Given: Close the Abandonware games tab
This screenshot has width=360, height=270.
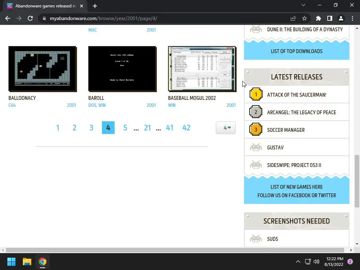Looking at the screenshot, I should pyautogui.click(x=82, y=6).
